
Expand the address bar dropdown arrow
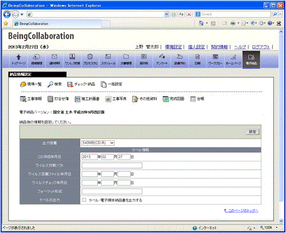(166, 14)
